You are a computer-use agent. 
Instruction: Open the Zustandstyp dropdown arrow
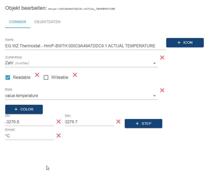[154, 63]
